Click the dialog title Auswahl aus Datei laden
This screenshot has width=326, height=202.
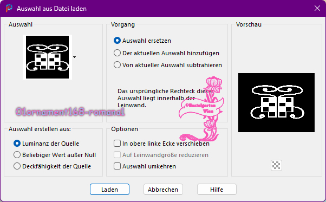[51, 9]
